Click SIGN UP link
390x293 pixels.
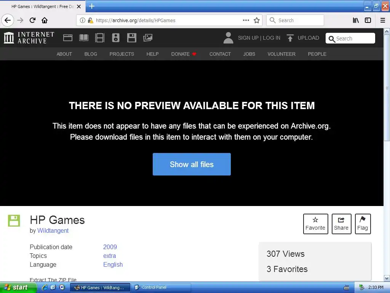click(248, 38)
